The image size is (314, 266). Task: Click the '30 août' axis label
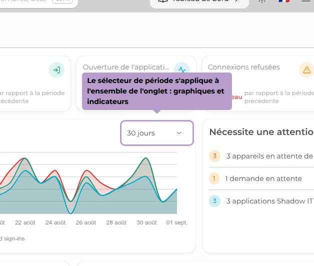(x=146, y=222)
